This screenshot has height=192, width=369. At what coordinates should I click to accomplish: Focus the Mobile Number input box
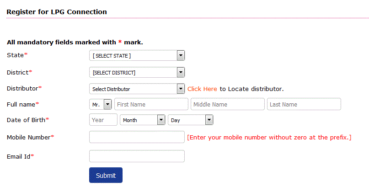click(x=137, y=137)
